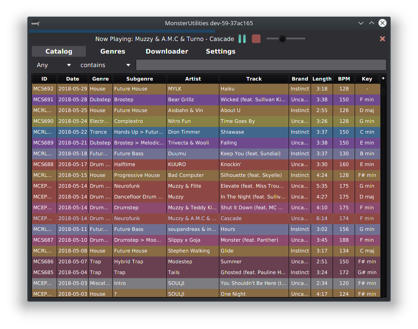Expand the Any field filter dropdown

point(53,65)
